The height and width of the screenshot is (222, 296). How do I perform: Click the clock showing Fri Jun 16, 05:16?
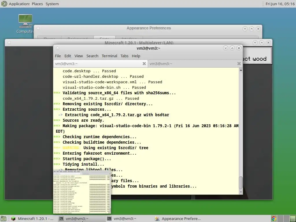[x=280, y=4]
